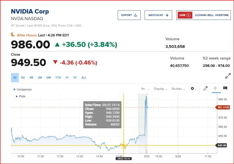This screenshot has height=164, width=234.
Task: Select the YTD range tab
Action: click(x=58, y=78)
